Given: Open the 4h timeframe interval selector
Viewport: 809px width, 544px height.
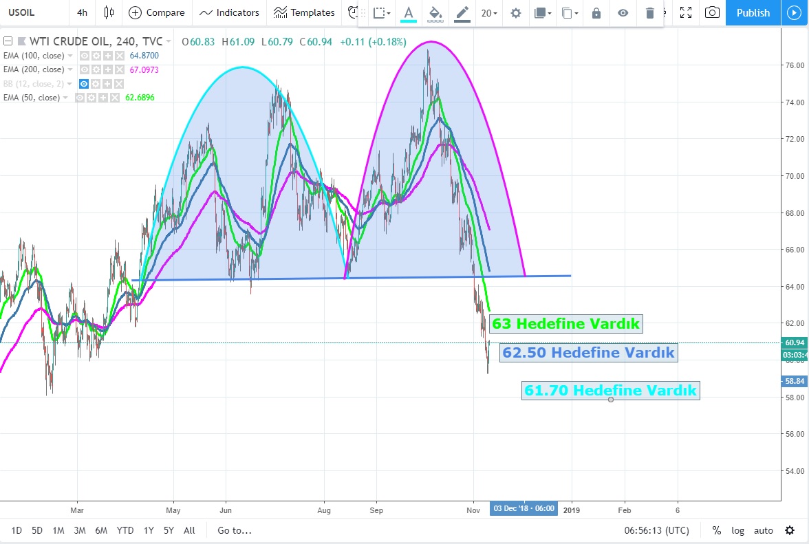Looking at the screenshot, I should coord(82,12).
